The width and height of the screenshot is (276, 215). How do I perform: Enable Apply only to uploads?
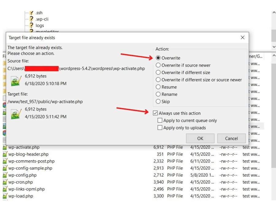pos(160,127)
